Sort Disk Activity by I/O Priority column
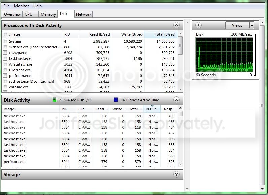 152,109
